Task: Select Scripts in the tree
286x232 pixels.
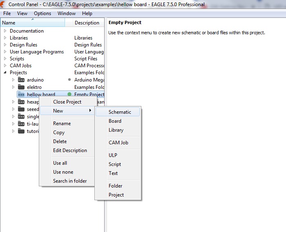Action: (17, 59)
